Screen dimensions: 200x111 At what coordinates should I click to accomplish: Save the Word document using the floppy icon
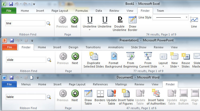(x=11, y=78)
